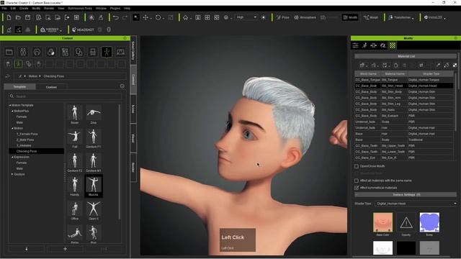Viewport: 461px width, 259px height.
Task: Open the Project category icon in Content
Action: click(x=9, y=52)
